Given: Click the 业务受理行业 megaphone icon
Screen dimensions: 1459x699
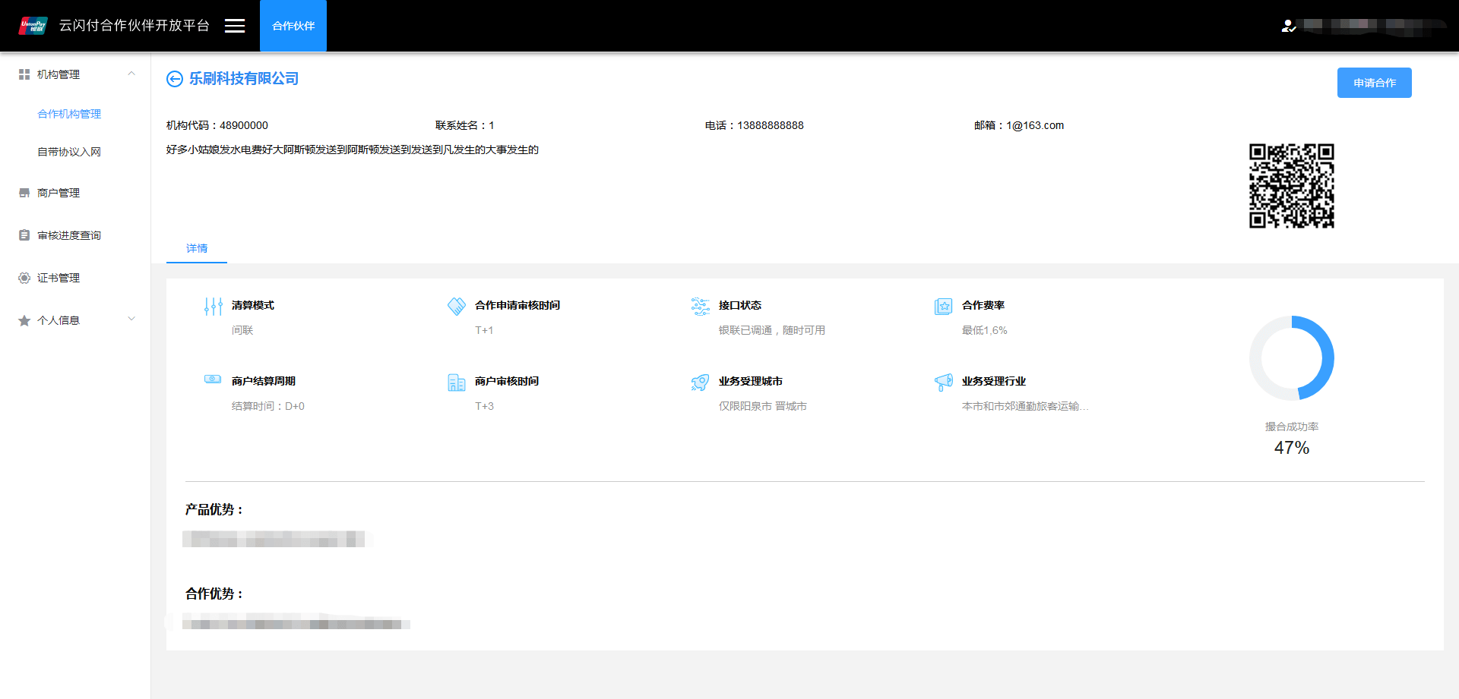Looking at the screenshot, I should pos(944,382).
